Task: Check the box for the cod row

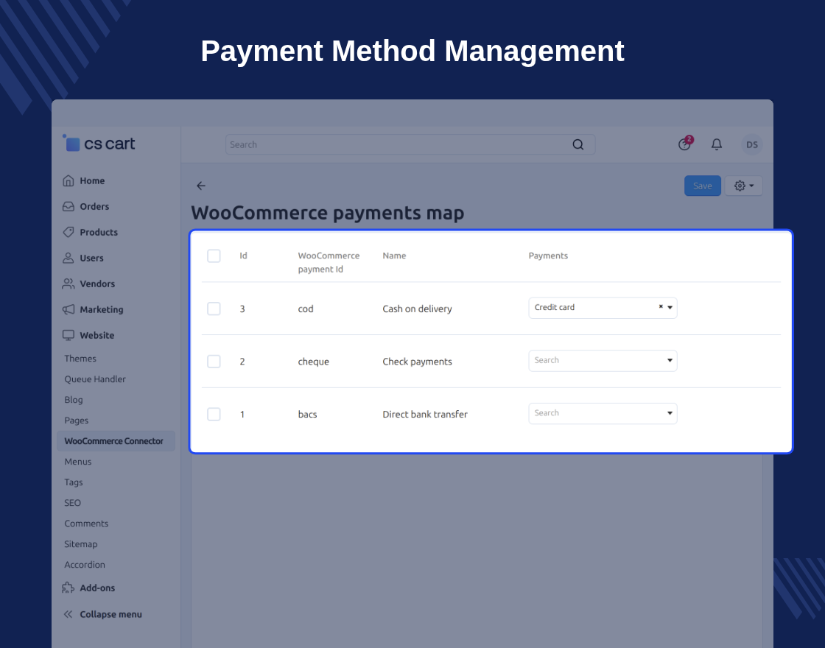Action: 214,309
